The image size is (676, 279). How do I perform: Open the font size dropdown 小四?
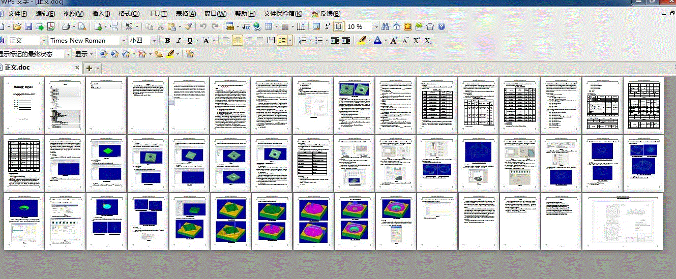(x=154, y=40)
